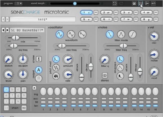Select output B
This screenshot has width=163, height=117.
click(x=39, y=78)
